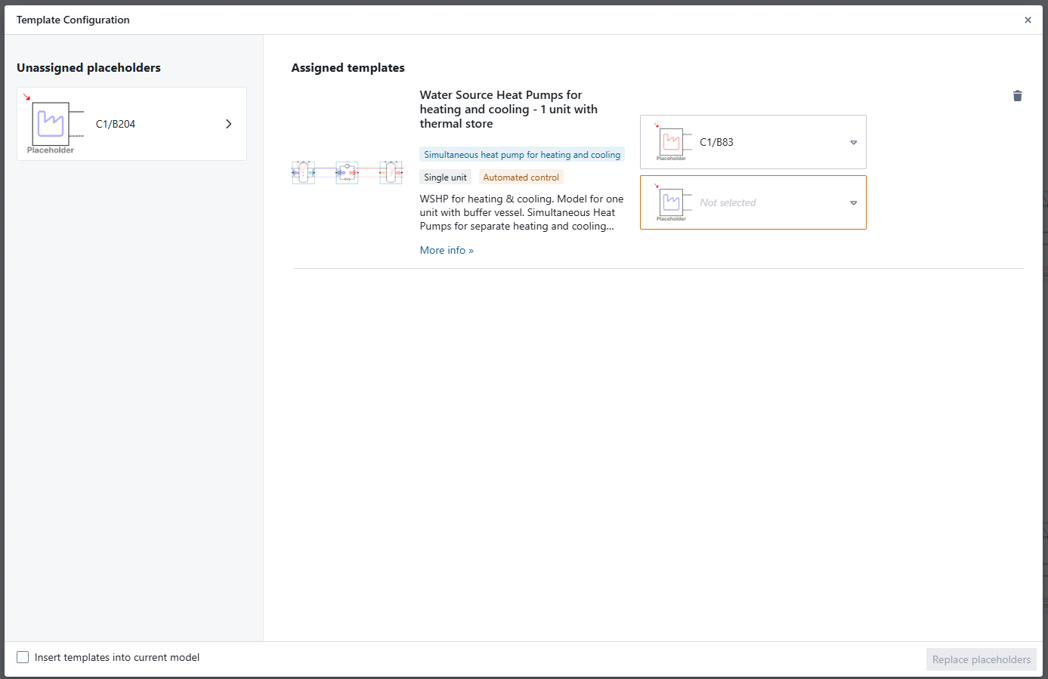This screenshot has height=679, width=1048.
Task: Click the red C1/B83 placeholder icon
Action: [672, 142]
